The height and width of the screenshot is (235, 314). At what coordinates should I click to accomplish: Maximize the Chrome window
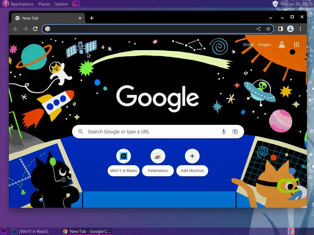pos(292,17)
